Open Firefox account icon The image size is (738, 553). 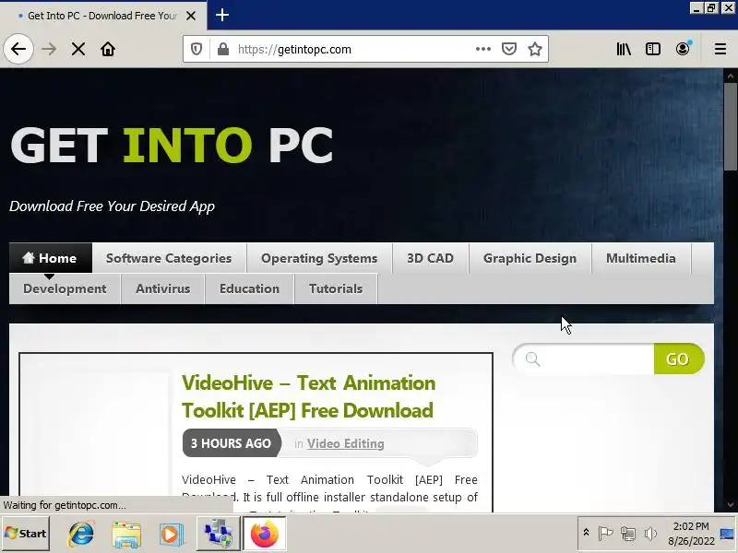tap(683, 49)
